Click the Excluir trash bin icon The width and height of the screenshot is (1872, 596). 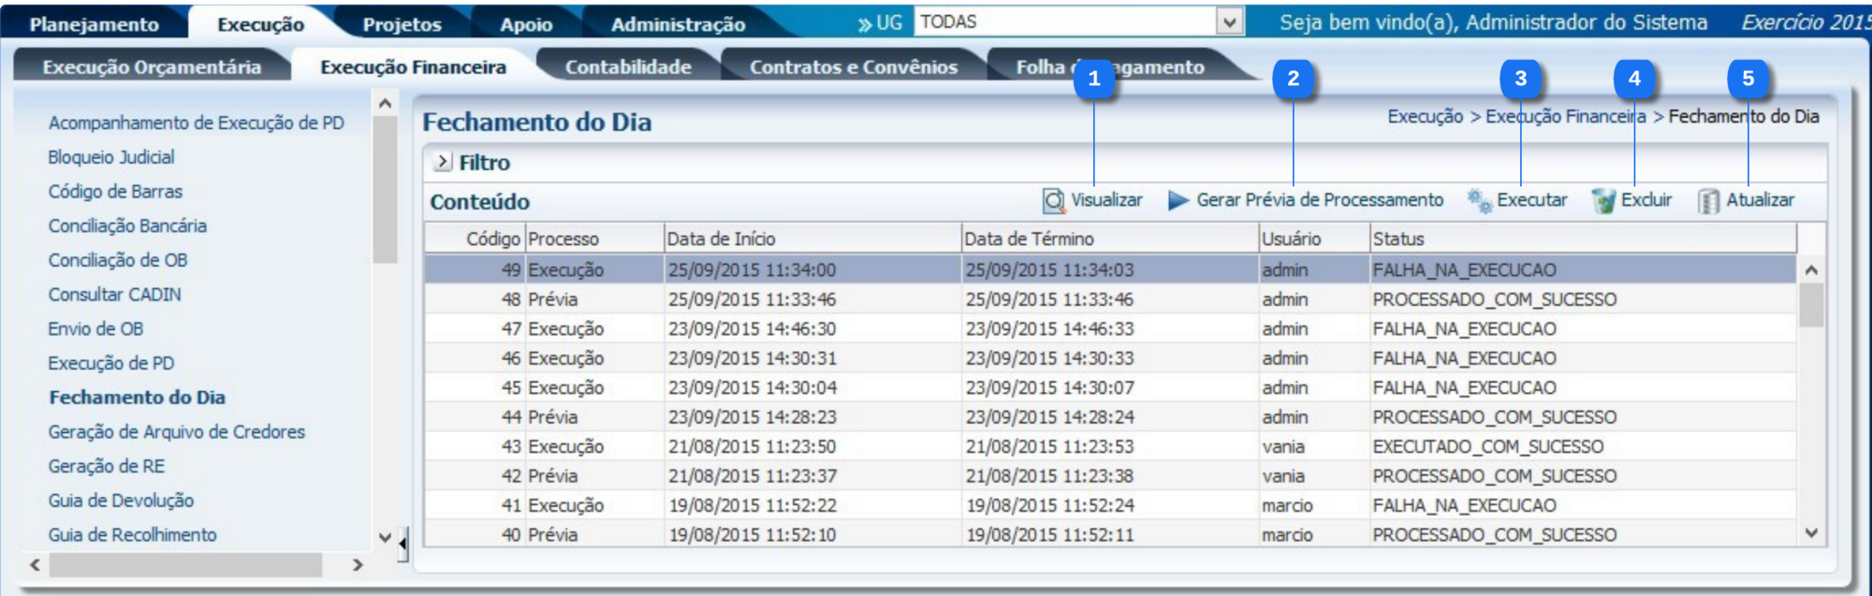(1603, 200)
